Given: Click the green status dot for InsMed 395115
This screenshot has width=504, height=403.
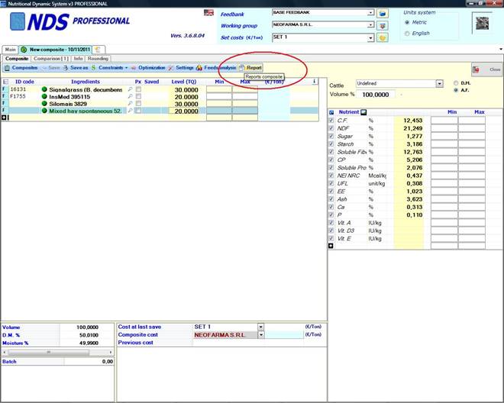Looking at the screenshot, I should [44, 96].
